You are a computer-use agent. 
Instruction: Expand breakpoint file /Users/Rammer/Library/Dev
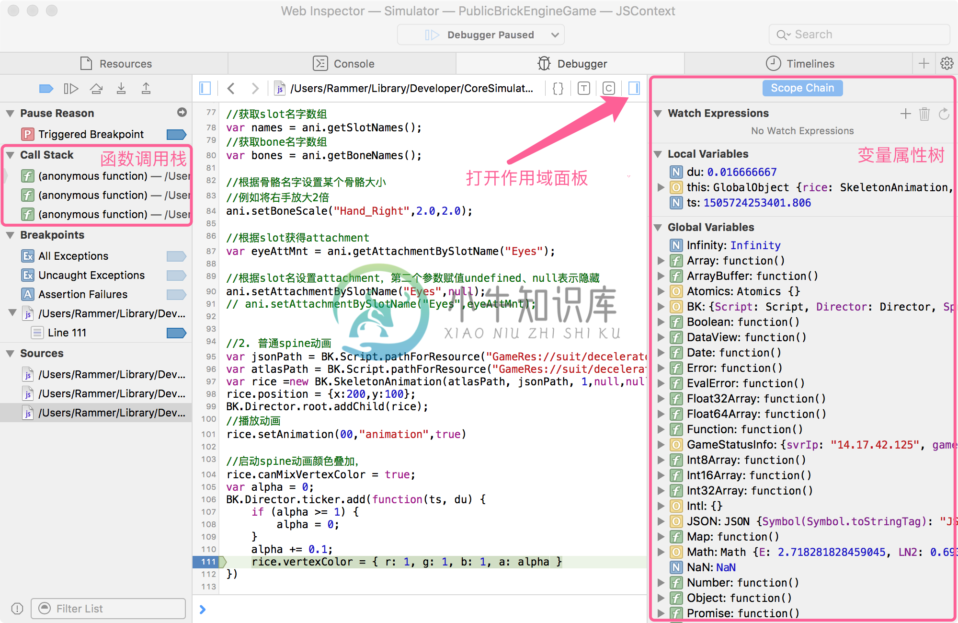coord(13,313)
